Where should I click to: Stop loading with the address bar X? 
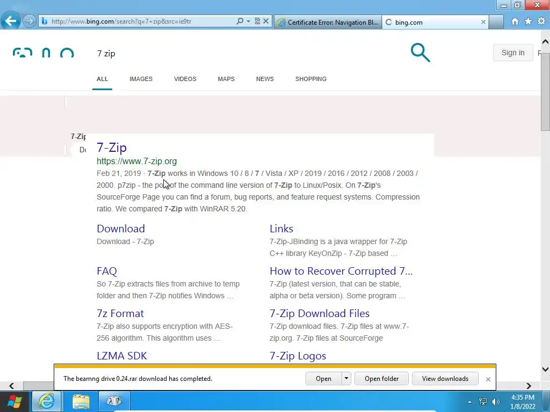[266, 21]
